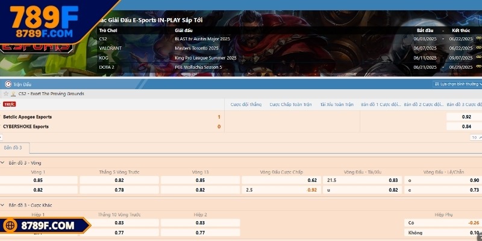The image size is (482, 241).
Task: Click the KOG game name
Action: tap(104, 58)
